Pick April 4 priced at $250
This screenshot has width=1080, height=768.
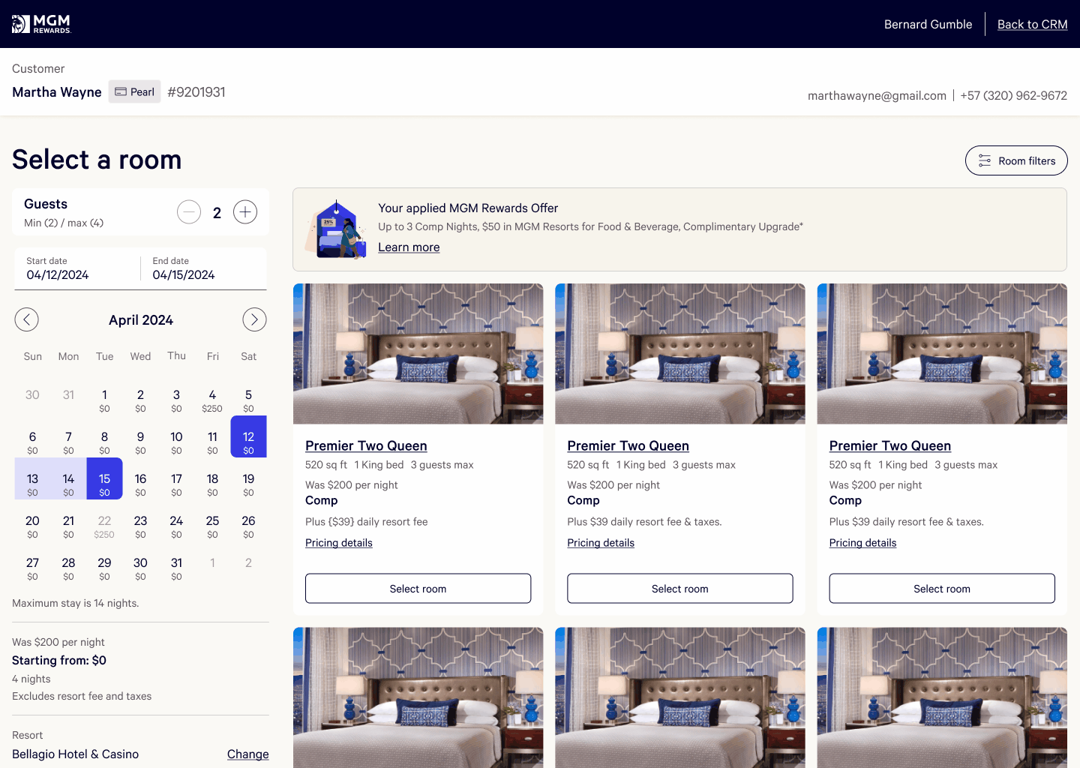(x=213, y=400)
